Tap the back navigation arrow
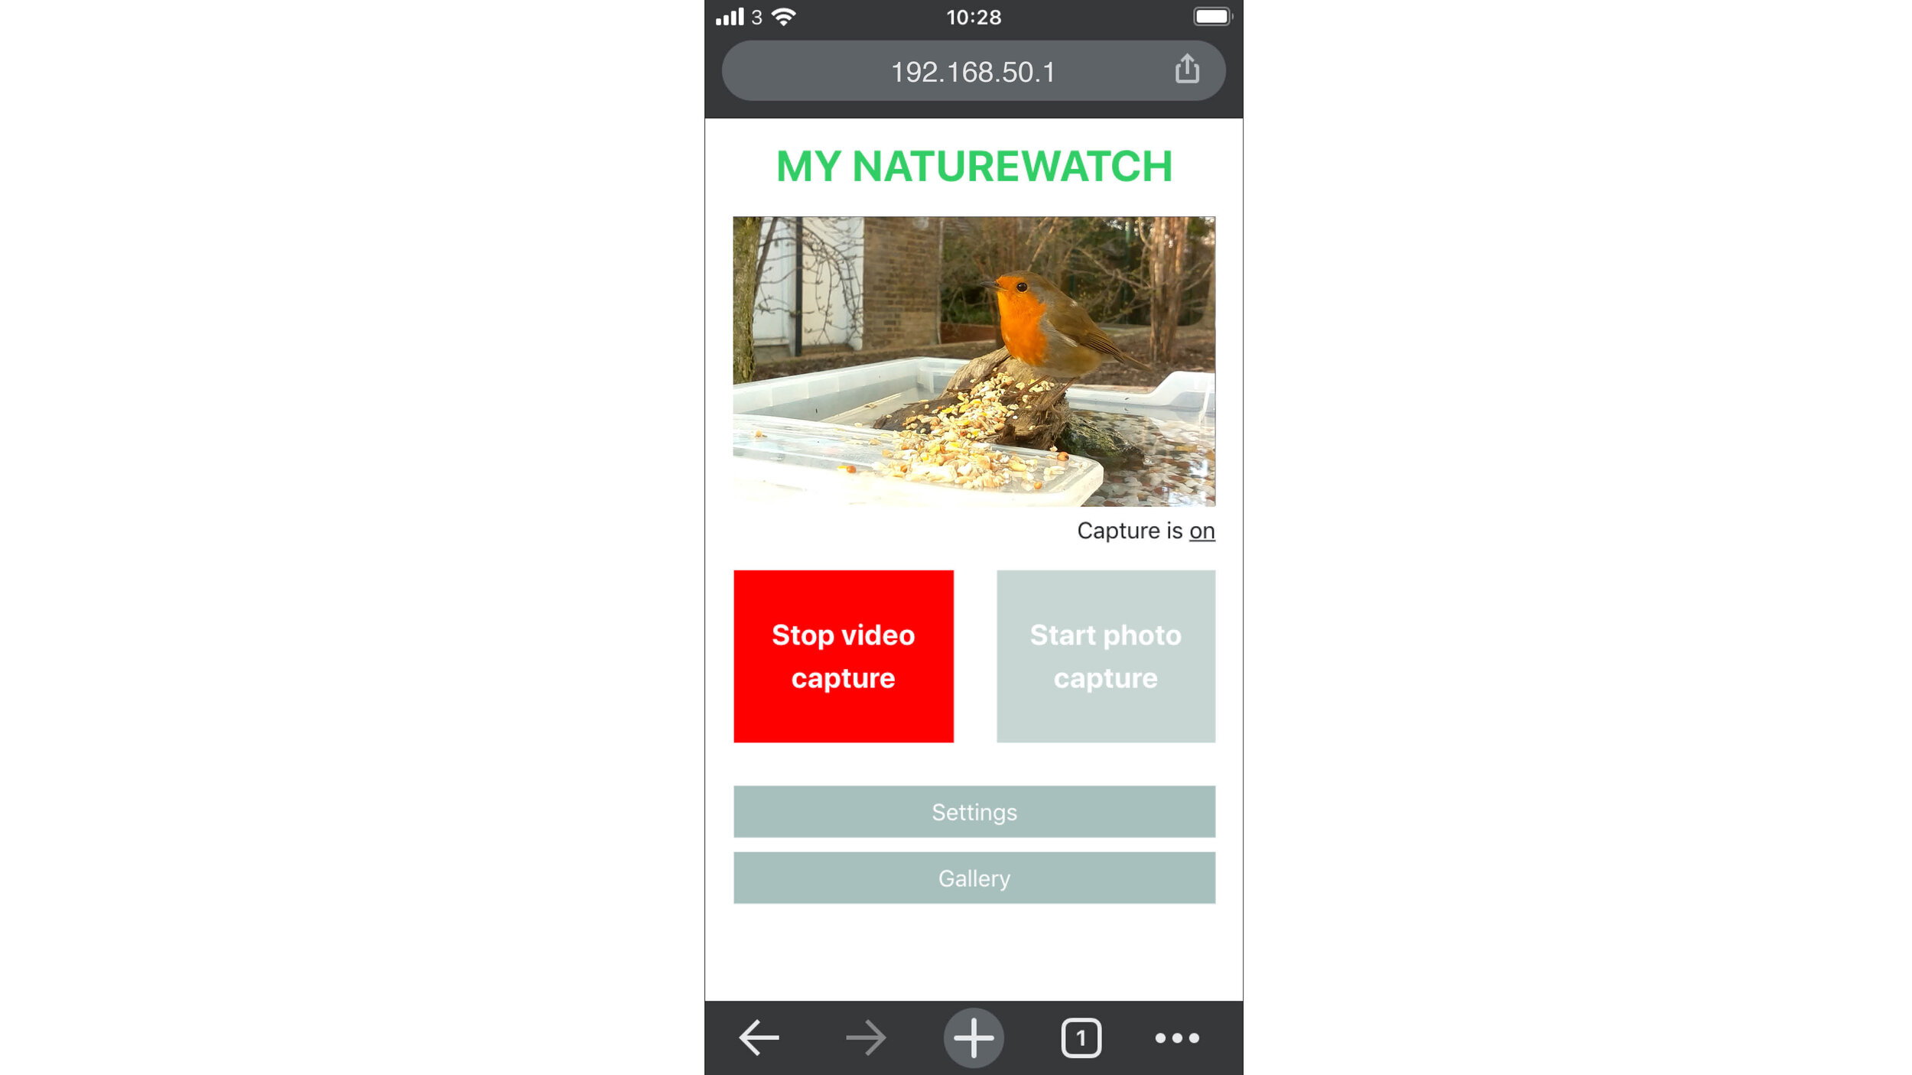Viewport: 1912px width, 1075px height. pos(759,1037)
